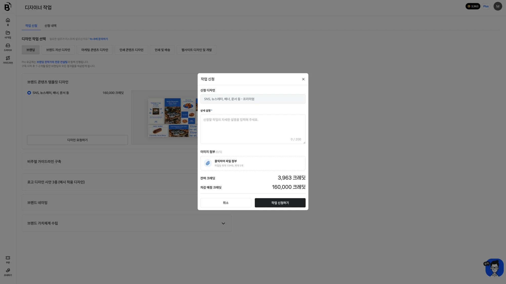The width and height of the screenshot is (506, 284).
Task: Open 브랜딩 전략가의 전문 컨설팅 link
Action: tap(52, 62)
